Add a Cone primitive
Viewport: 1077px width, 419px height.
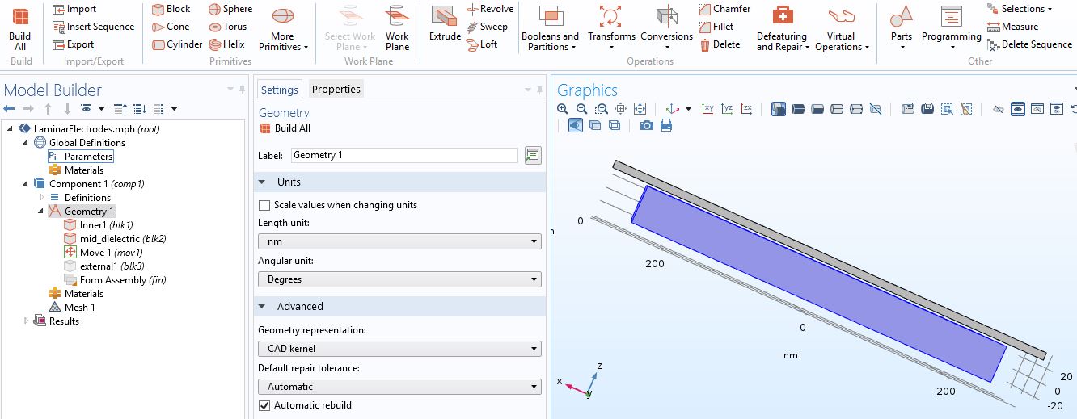[x=171, y=27]
